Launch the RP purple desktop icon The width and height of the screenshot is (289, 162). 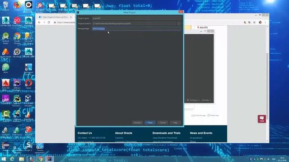click(5, 99)
